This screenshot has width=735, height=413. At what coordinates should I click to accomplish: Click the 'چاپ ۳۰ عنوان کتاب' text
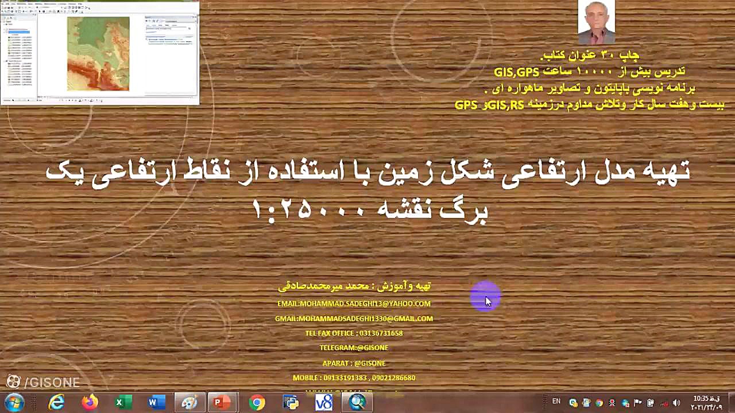tap(590, 55)
